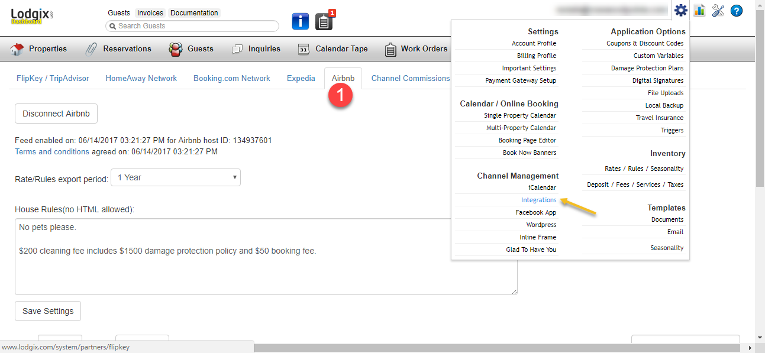Click the blue info icon
The height and width of the screenshot is (353, 765).
[x=301, y=21]
